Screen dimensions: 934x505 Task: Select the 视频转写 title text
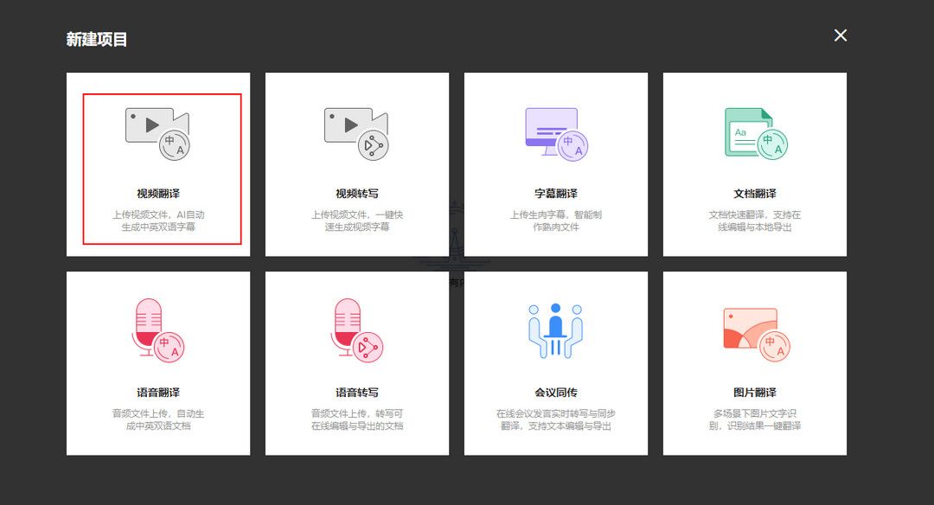point(357,194)
